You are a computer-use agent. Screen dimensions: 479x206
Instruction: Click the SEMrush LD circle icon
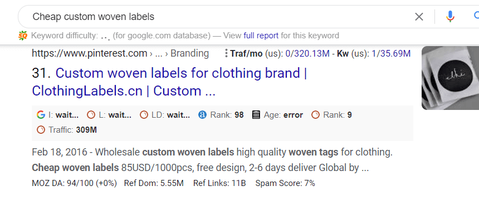144,115
